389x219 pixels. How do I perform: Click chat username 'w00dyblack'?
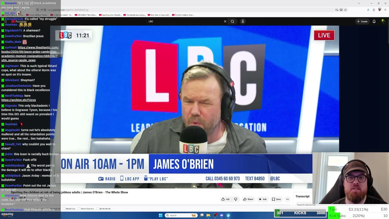coord(13,176)
